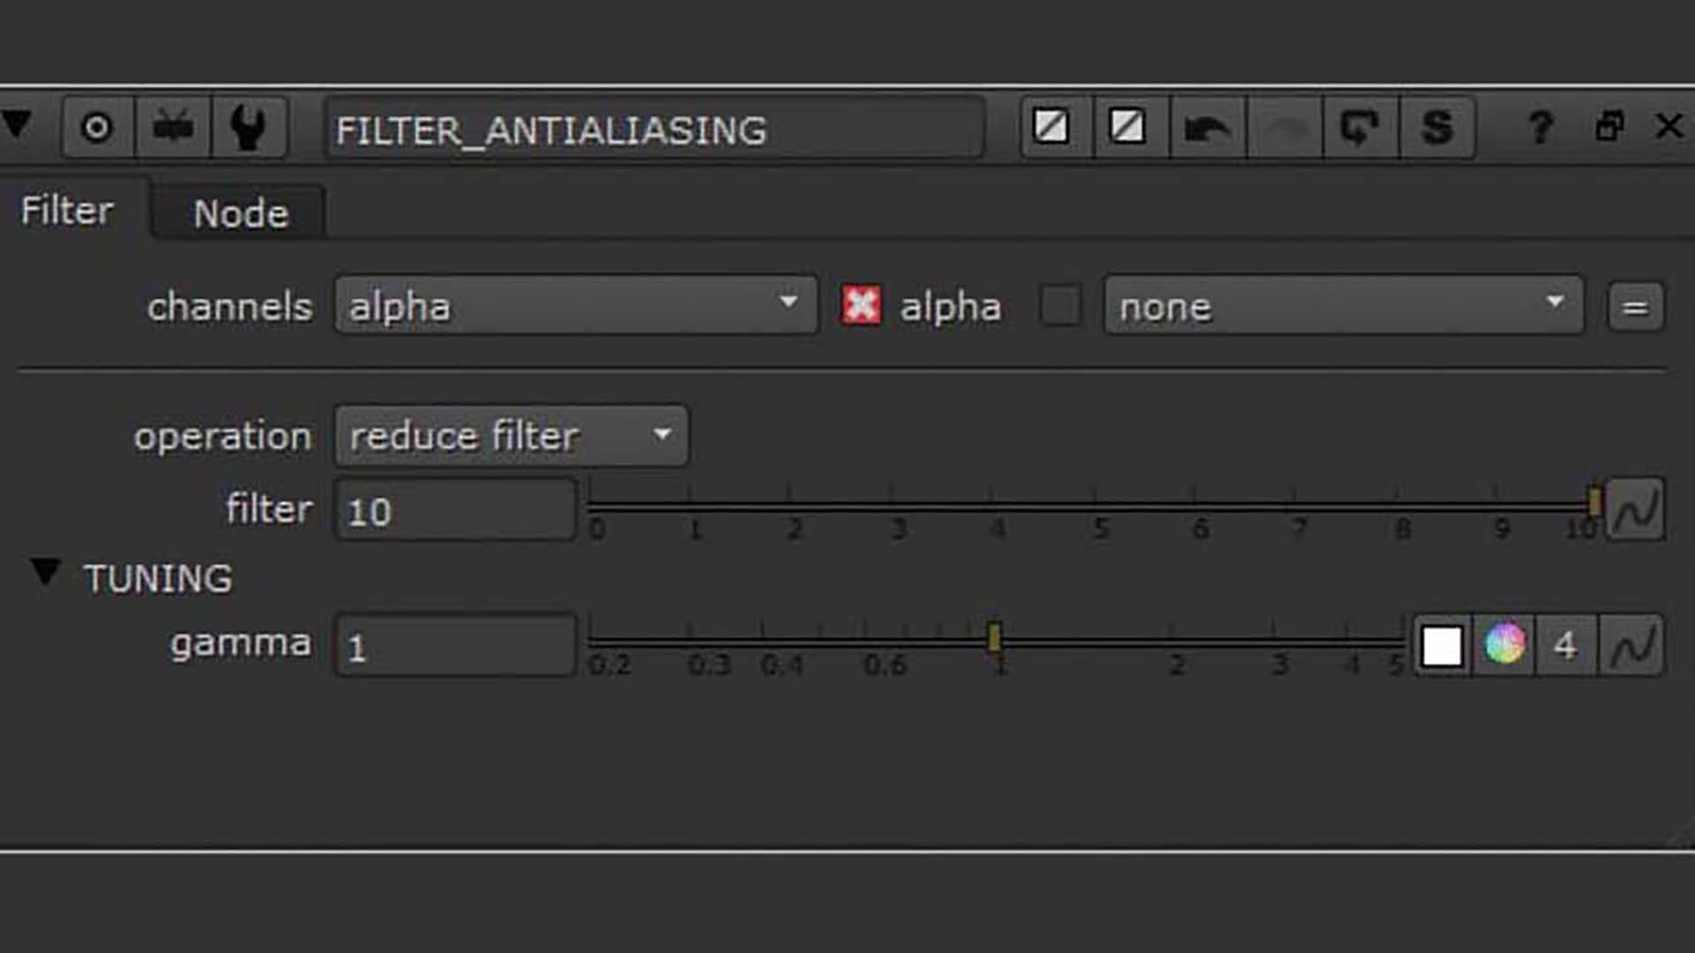
Task: Click the wrench edit knobs icon
Action: pyautogui.click(x=248, y=129)
